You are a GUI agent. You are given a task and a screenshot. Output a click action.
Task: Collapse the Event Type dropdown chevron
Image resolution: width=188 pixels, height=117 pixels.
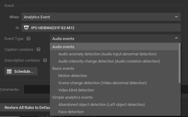click(176, 38)
